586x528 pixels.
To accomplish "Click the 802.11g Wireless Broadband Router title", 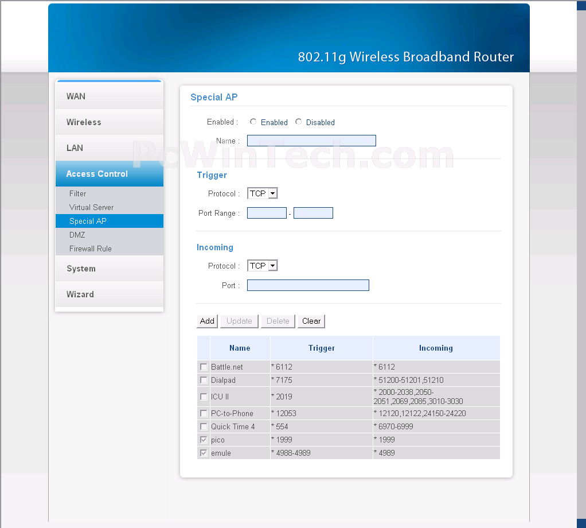I will (406, 57).
